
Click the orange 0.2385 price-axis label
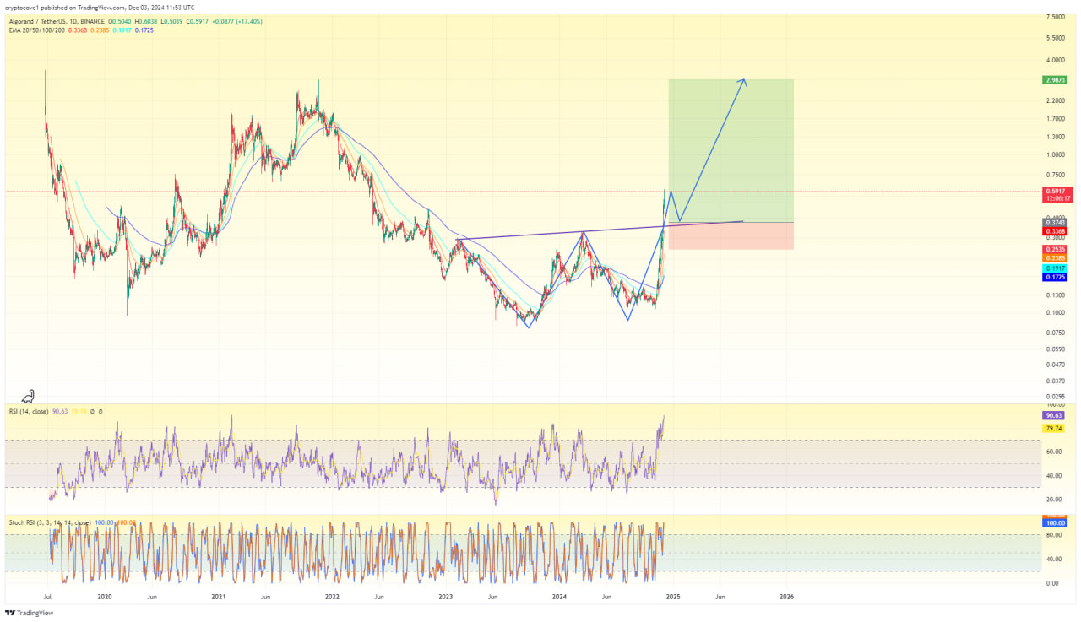click(1056, 258)
